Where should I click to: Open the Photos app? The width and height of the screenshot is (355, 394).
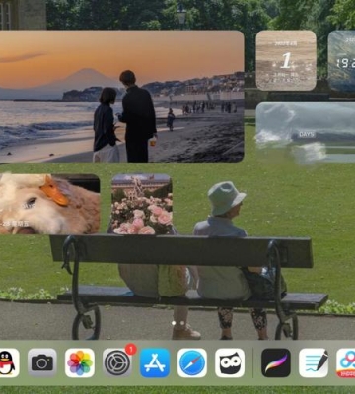coord(80,362)
